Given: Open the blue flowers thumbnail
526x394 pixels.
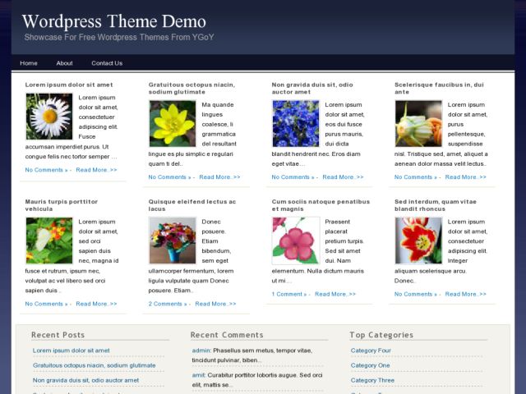Looking at the screenshot, I should (x=296, y=124).
